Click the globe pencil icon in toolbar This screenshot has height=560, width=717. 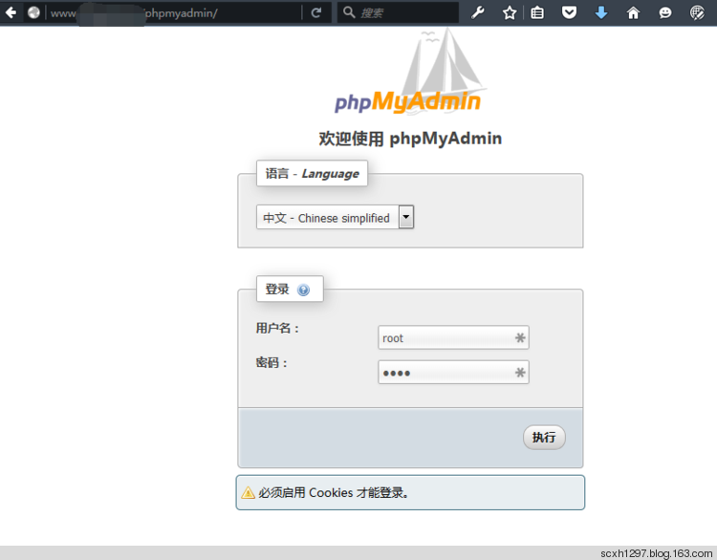pos(697,12)
